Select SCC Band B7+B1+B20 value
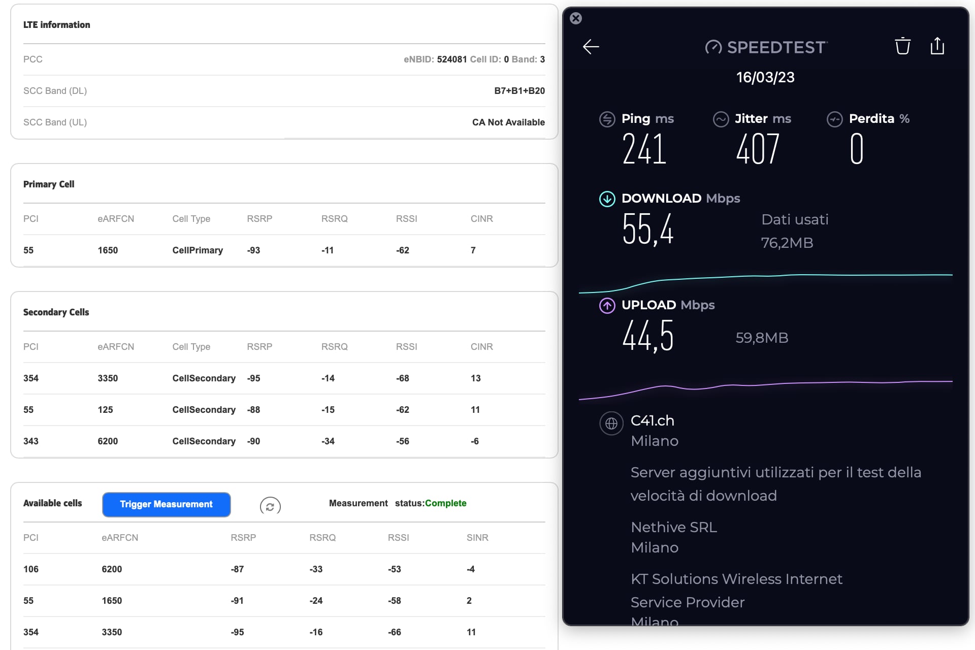 click(x=519, y=91)
